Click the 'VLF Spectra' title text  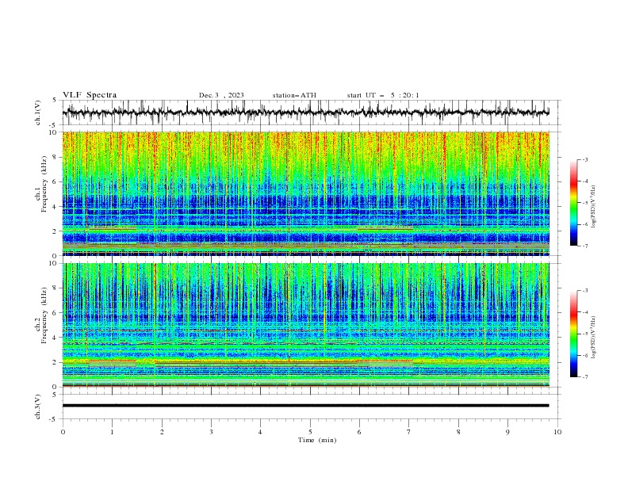pos(90,95)
